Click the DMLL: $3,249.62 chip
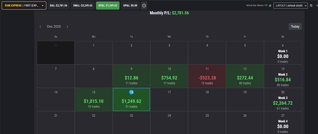 pyautogui.click(x=83, y=6)
